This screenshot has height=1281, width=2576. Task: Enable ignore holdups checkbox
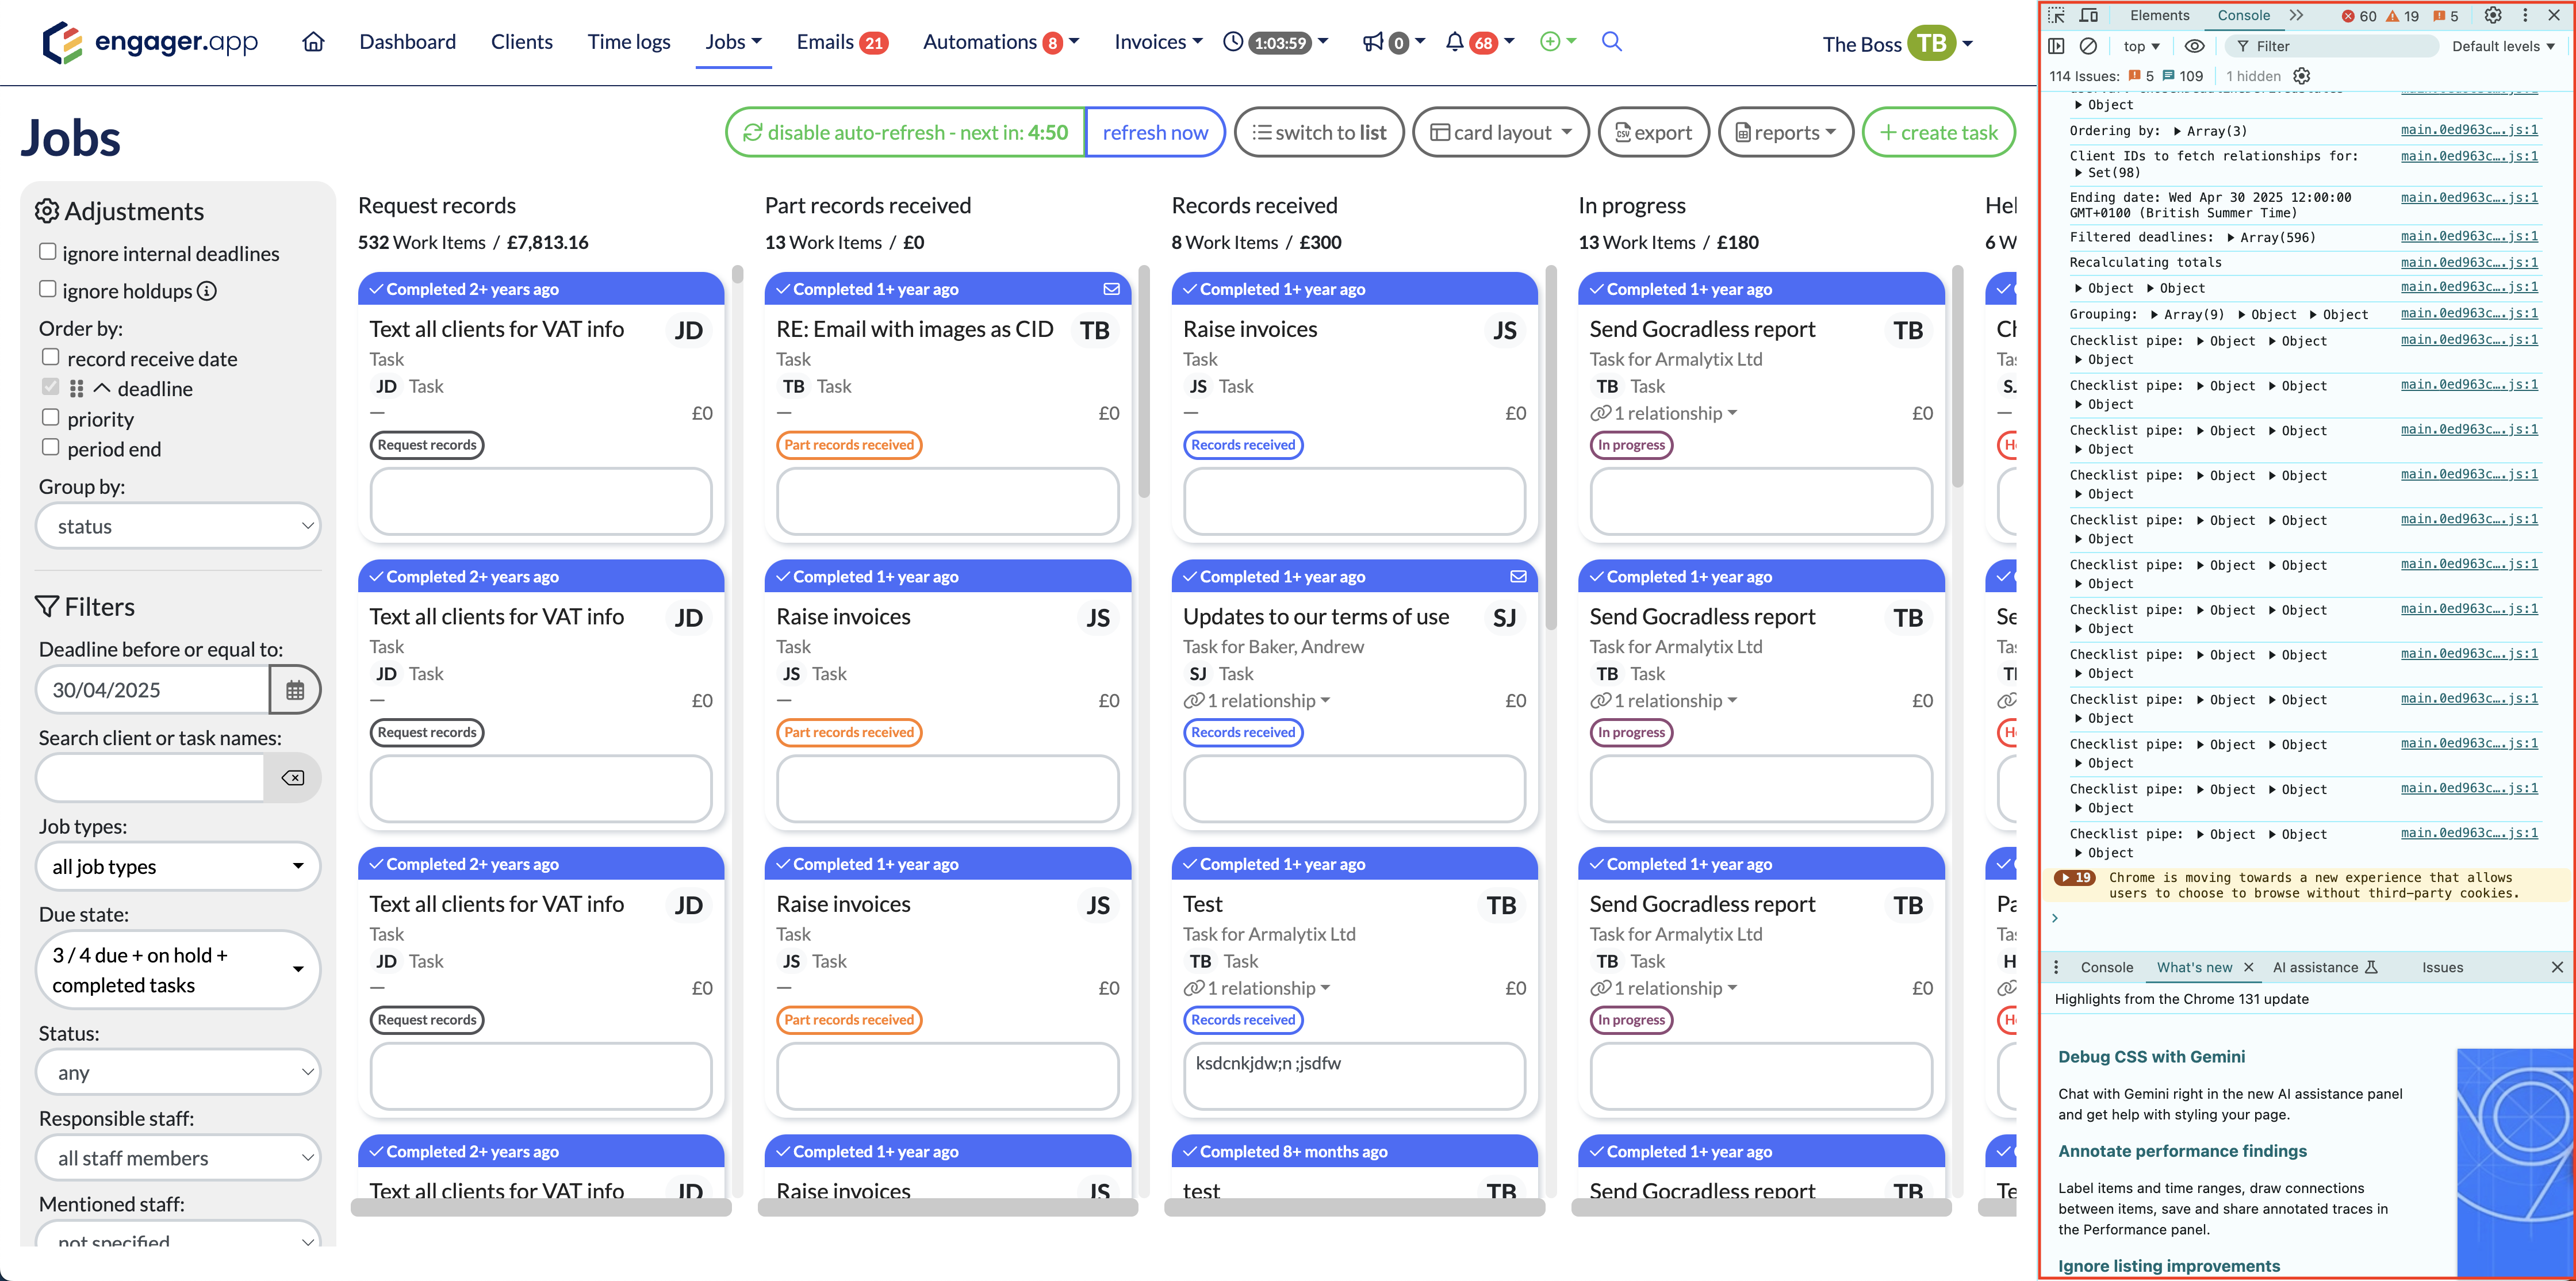[x=47, y=289]
